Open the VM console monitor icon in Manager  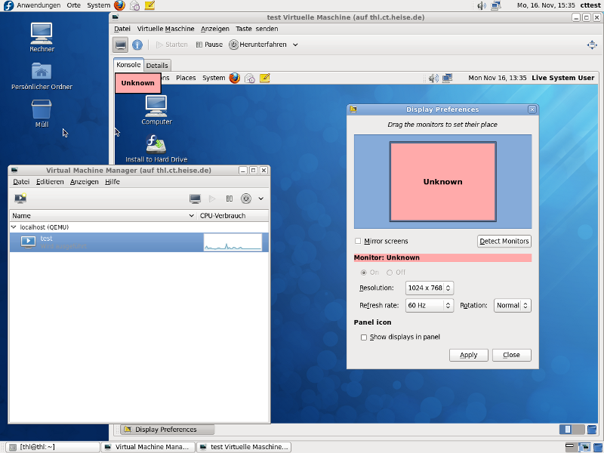[195, 199]
